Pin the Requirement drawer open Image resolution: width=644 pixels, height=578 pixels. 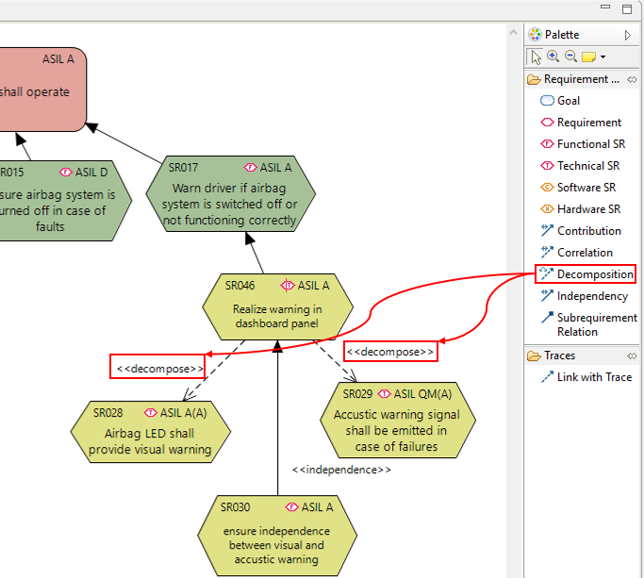[633, 79]
